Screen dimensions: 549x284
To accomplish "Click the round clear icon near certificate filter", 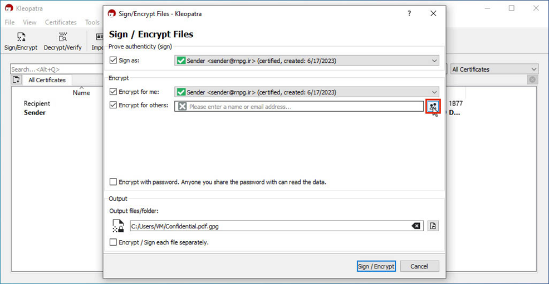I will point(532,79).
